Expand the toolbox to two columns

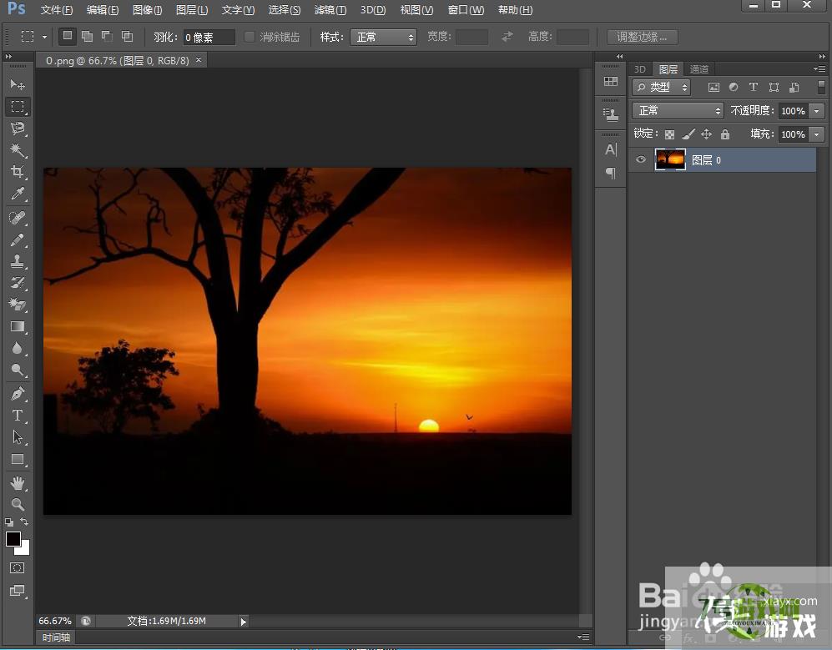tap(8, 56)
